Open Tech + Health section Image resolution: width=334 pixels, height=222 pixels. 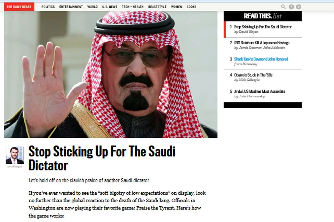click(133, 7)
